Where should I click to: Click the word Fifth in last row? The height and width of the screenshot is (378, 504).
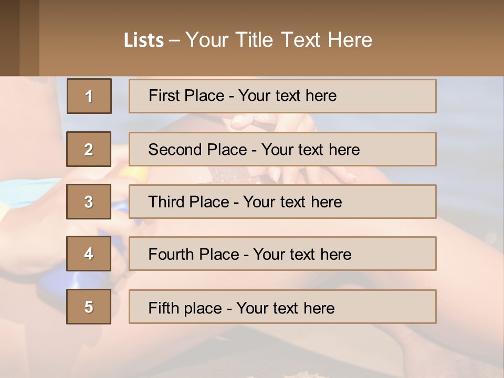[163, 308]
